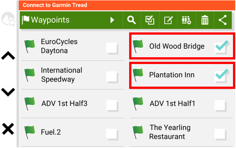Uncheck the Plantation Inn checkbox
The image size is (236, 148).
[221, 75]
